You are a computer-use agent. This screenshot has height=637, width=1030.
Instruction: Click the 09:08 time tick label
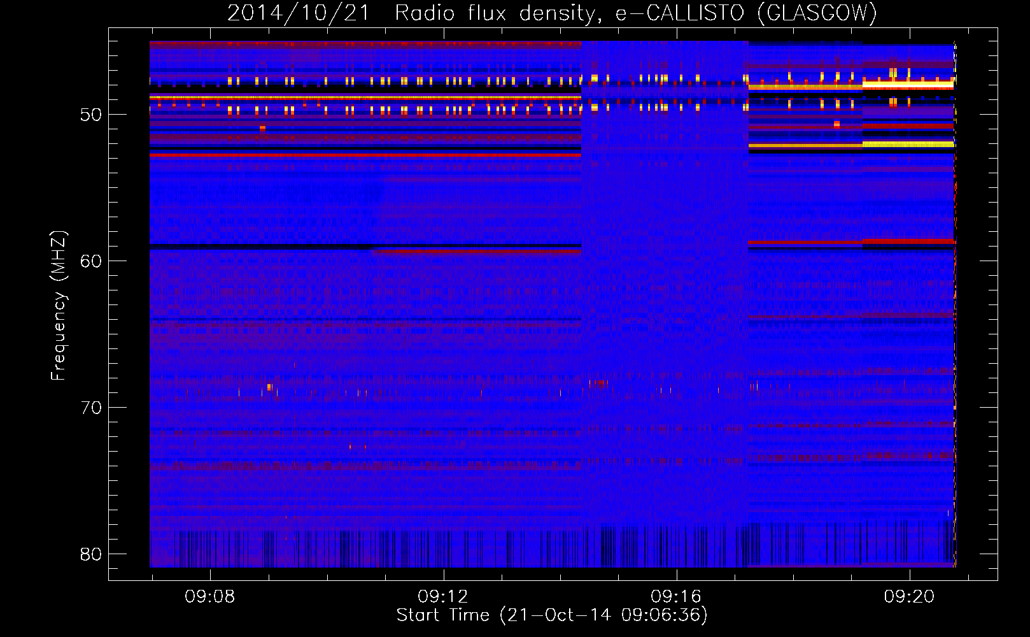point(209,596)
